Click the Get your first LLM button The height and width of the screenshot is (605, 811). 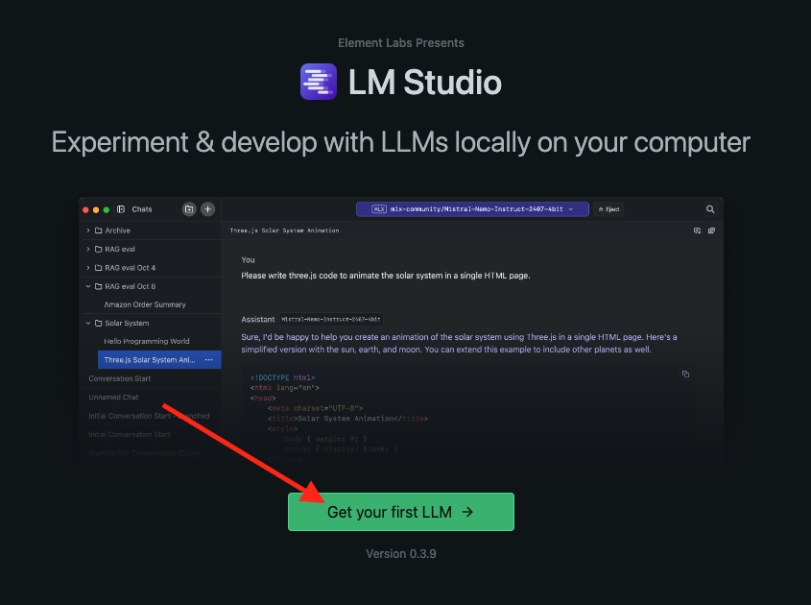(401, 512)
